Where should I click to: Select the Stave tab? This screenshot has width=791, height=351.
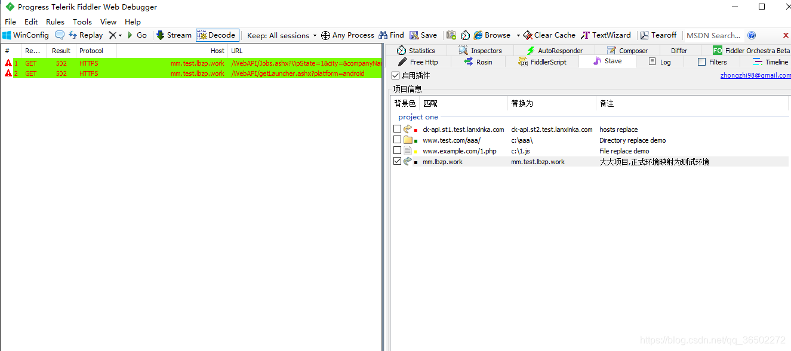(607, 61)
